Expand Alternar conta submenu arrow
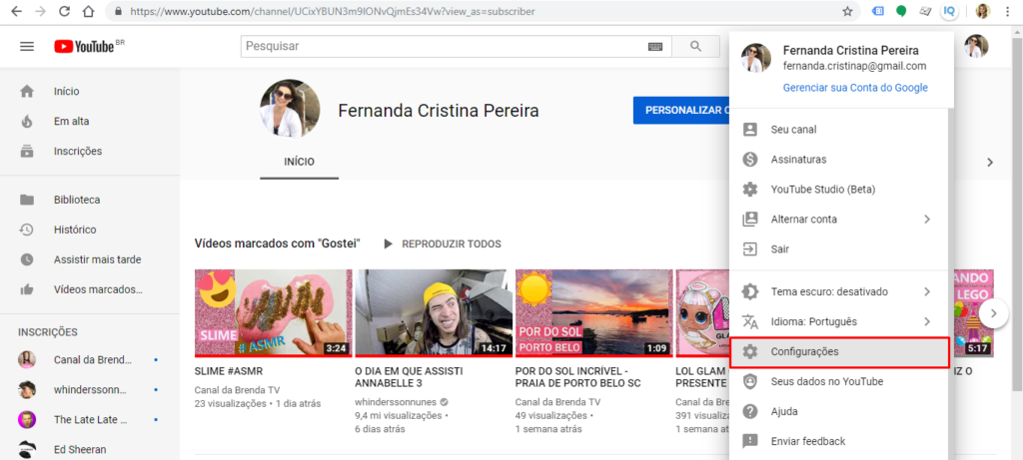Screen dimensions: 1023x460 coord(926,220)
